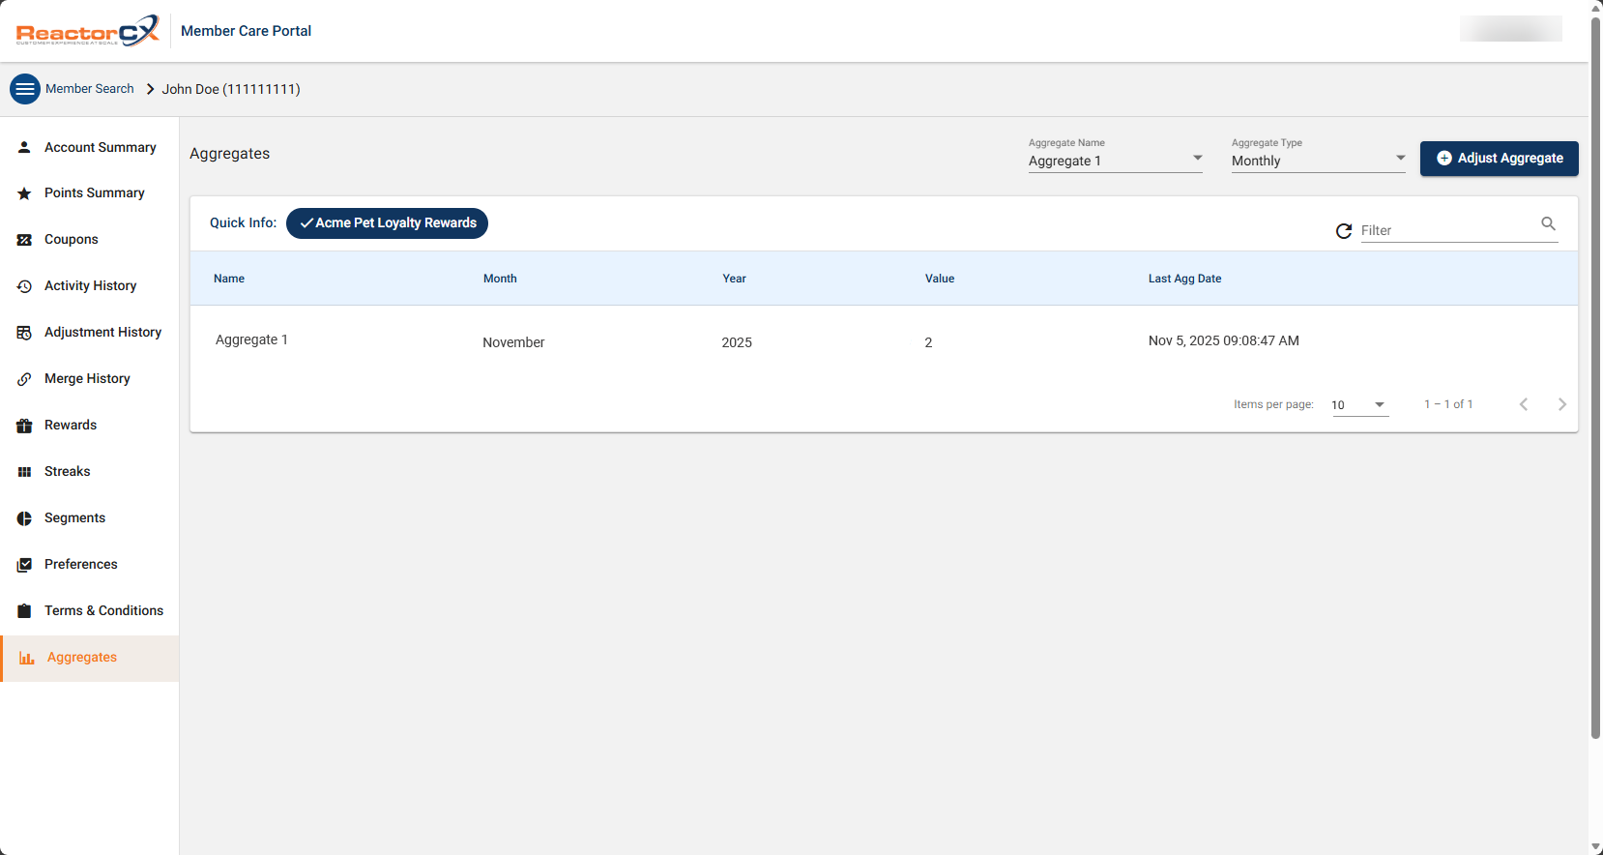Expand the Aggregate Type dropdown

click(x=1318, y=161)
